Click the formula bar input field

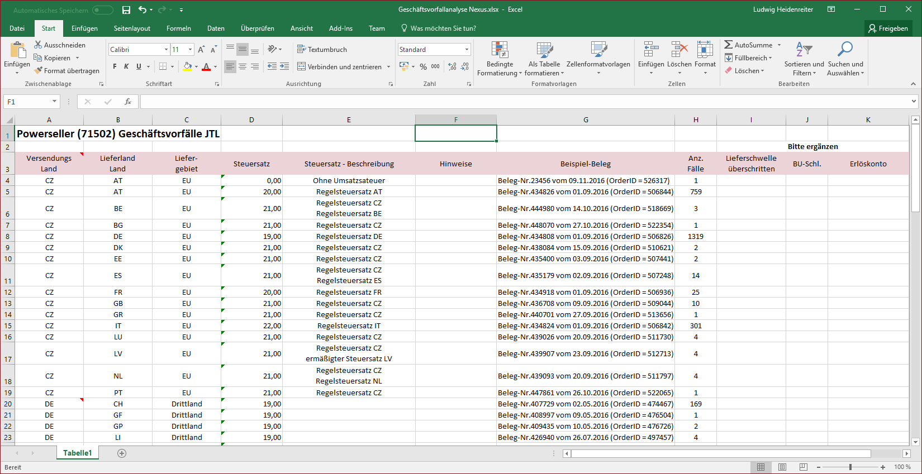[525, 102]
